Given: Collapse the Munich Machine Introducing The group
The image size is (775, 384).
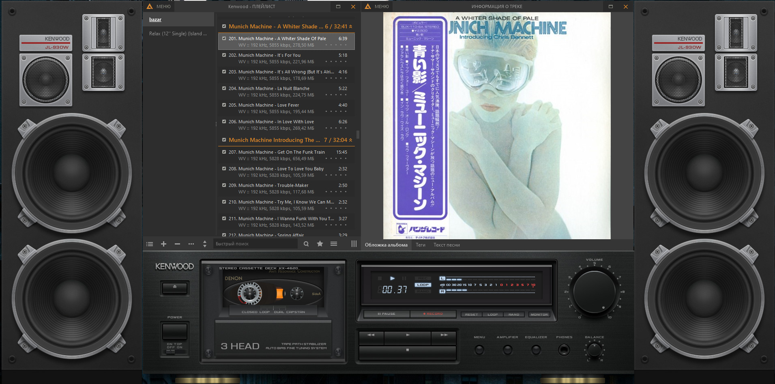Looking at the screenshot, I should click(351, 140).
